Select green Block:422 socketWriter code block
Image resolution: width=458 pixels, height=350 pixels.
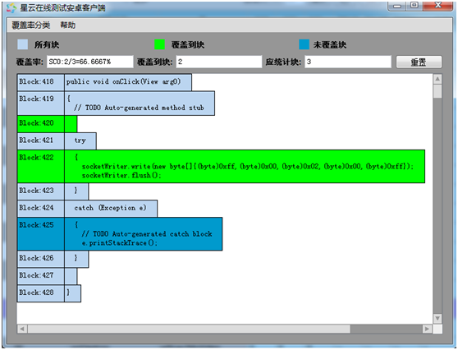[221, 167]
